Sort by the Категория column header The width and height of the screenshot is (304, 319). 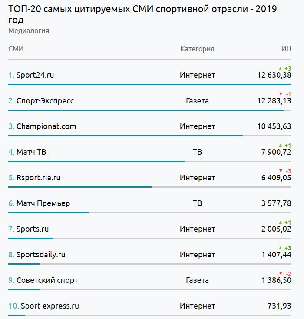[197, 49]
